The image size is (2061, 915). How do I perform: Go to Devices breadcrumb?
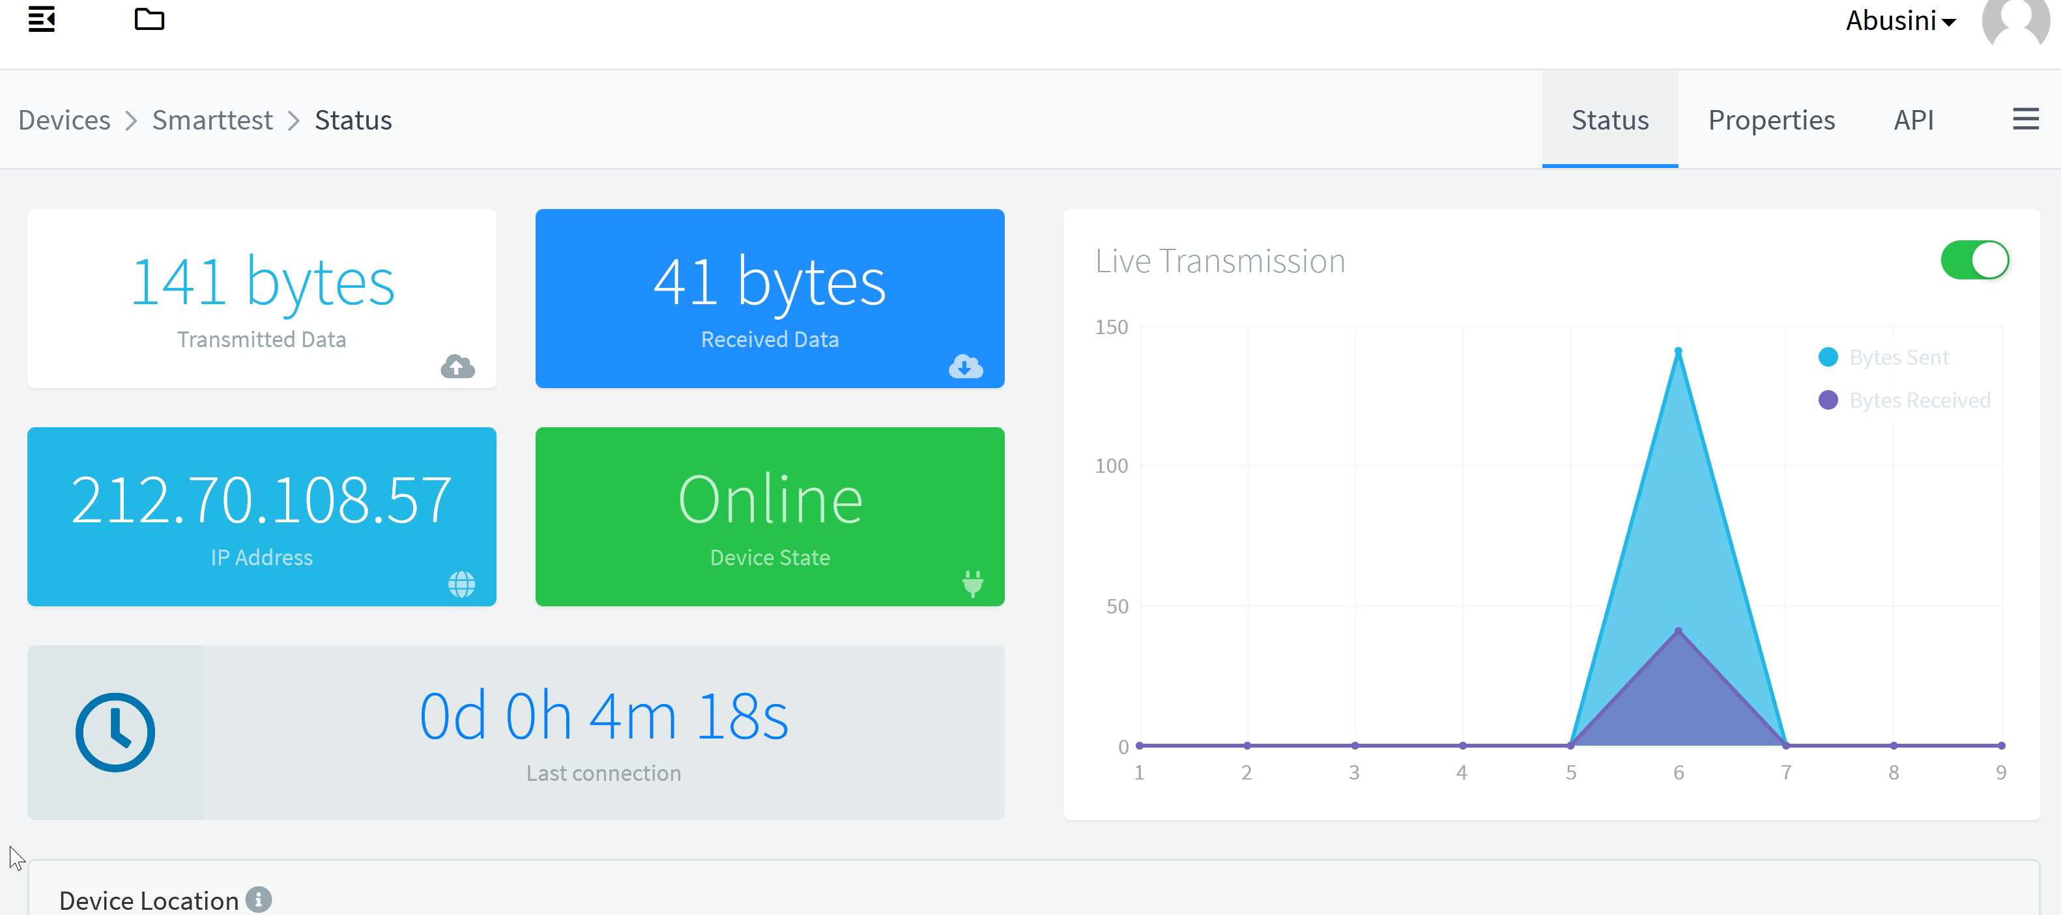64,120
